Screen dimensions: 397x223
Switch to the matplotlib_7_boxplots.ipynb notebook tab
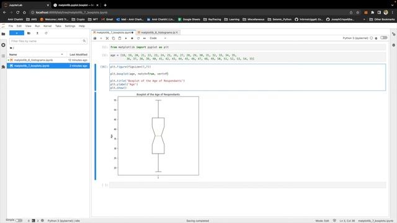(113, 32)
